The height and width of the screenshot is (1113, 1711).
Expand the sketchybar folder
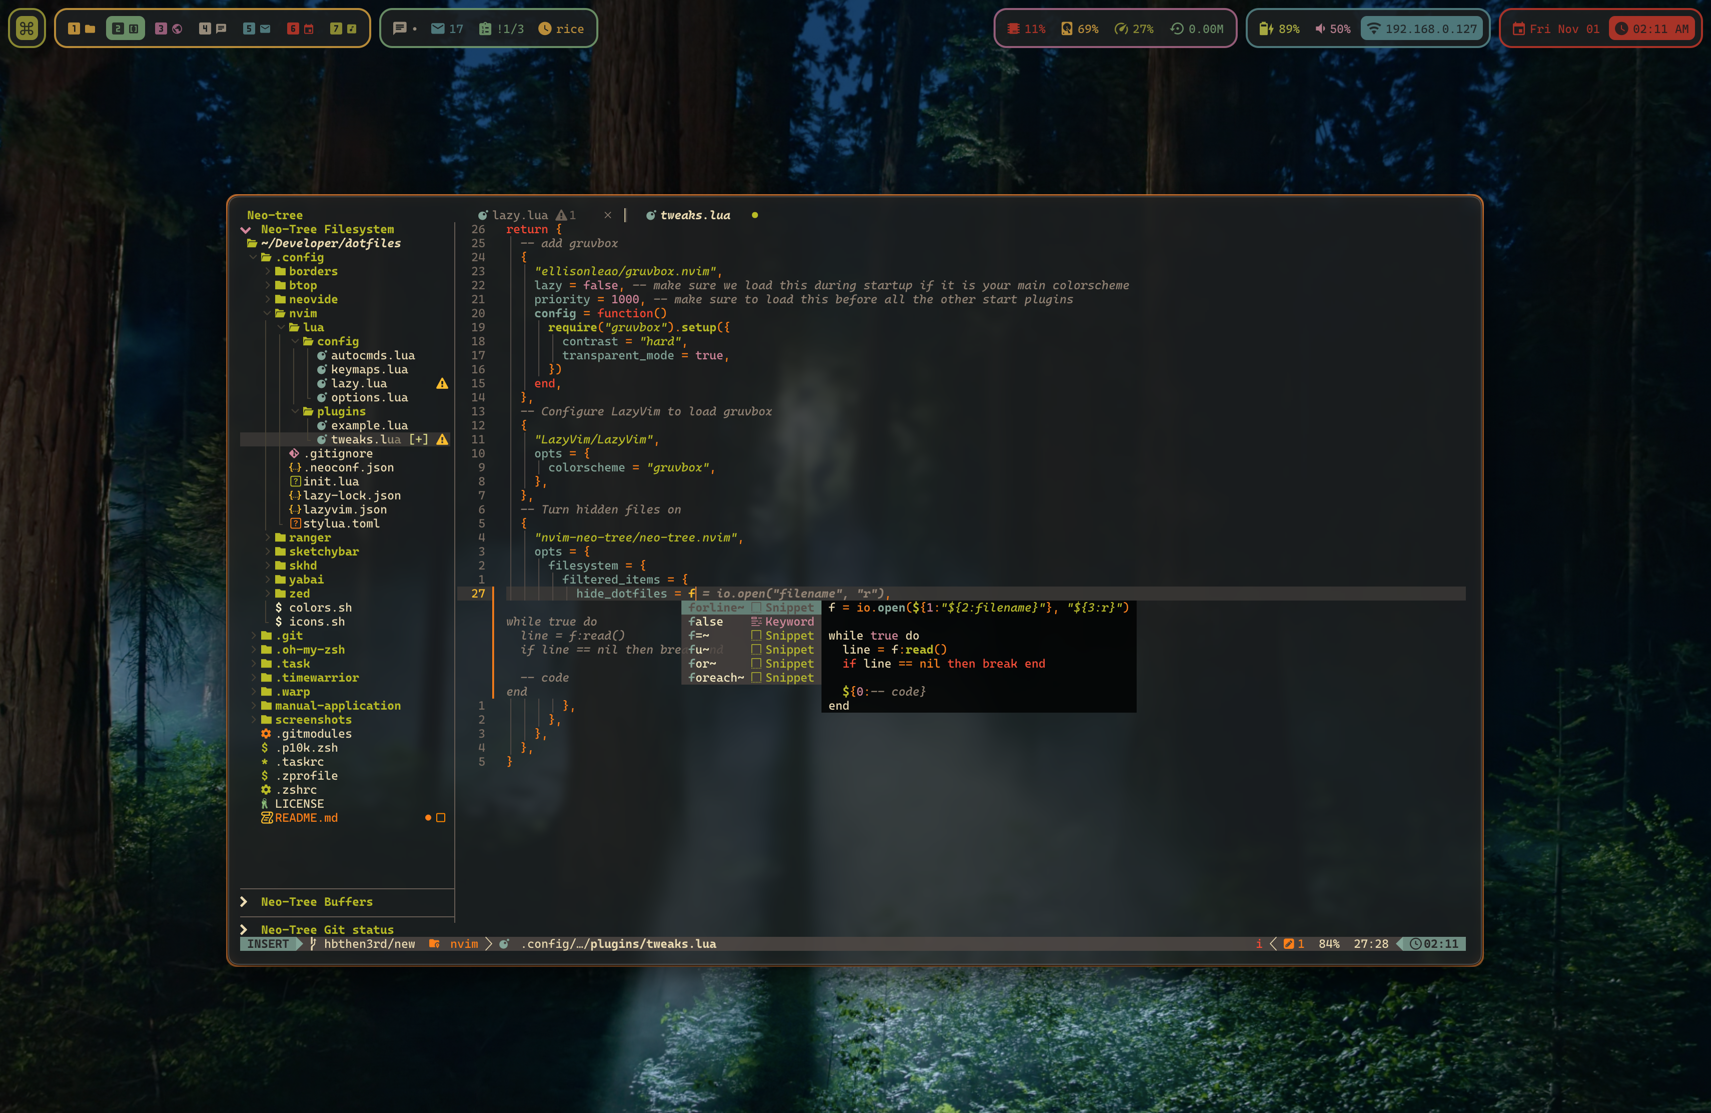[316, 551]
